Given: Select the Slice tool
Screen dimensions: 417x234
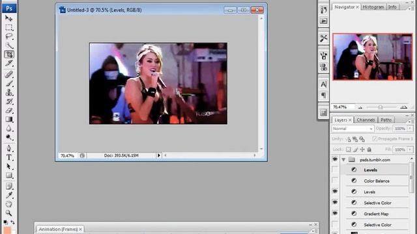Looking at the screenshot, I should [x=8, y=64].
